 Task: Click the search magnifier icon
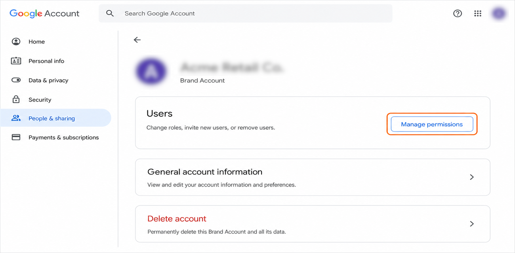(x=110, y=13)
